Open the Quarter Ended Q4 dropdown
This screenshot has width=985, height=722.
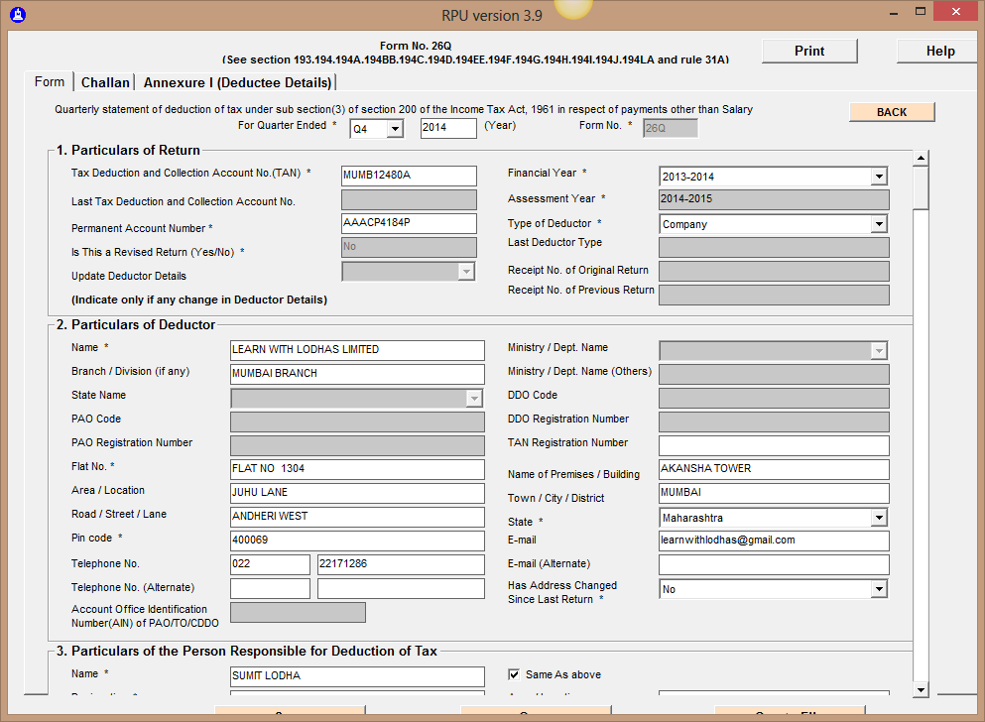click(x=395, y=129)
